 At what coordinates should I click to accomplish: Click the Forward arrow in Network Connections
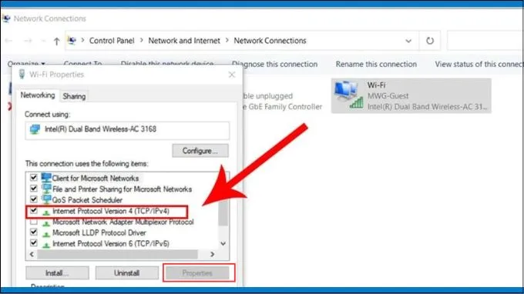tap(28, 41)
